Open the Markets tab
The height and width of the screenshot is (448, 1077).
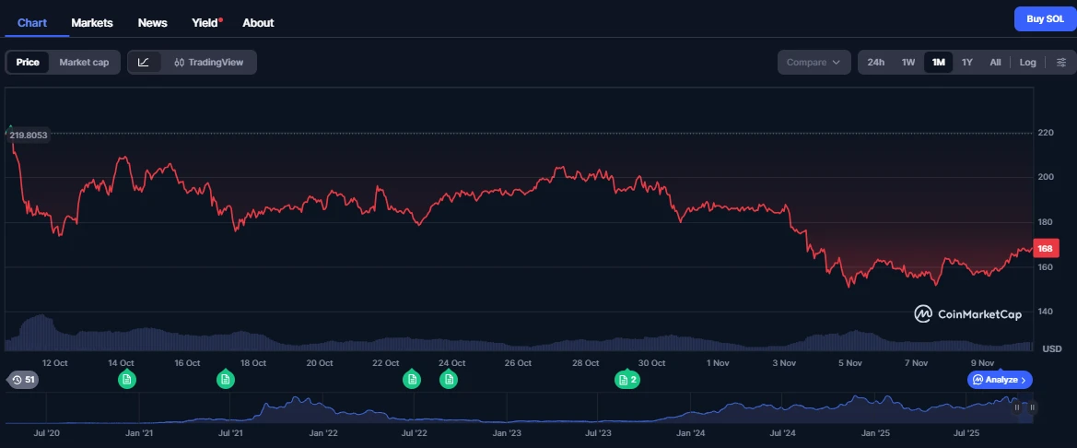pyautogui.click(x=92, y=22)
